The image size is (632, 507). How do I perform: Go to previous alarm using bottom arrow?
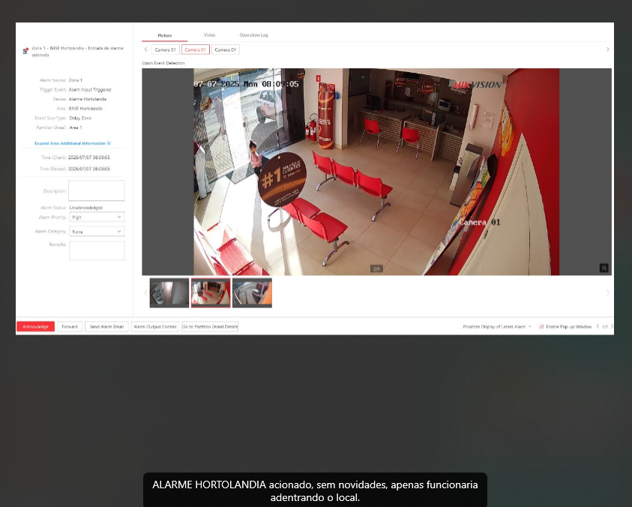[598, 326]
